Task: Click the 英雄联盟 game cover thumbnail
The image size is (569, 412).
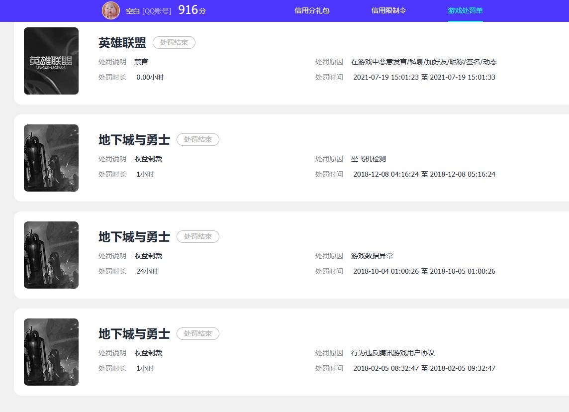Action: click(51, 61)
